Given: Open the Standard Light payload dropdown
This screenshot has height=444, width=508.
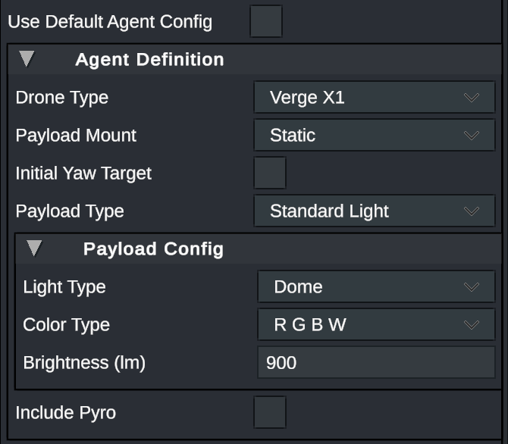Looking at the screenshot, I should pyautogui.click(x=375, y=211).
